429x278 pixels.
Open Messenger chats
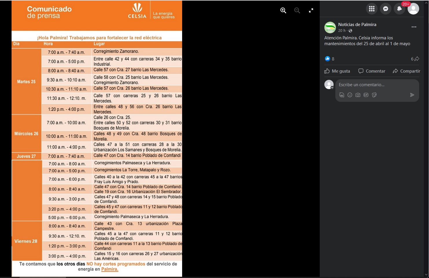[x=386, y=9]
